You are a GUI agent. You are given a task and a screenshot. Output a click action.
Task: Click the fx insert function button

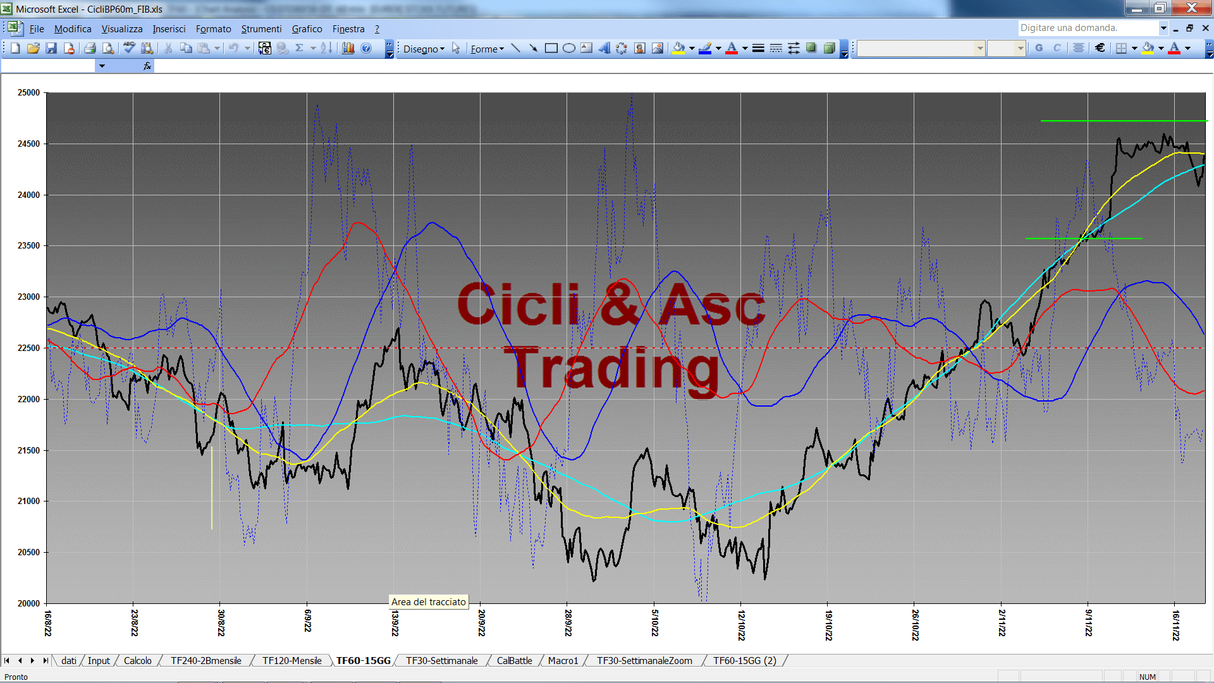(147, 66)
